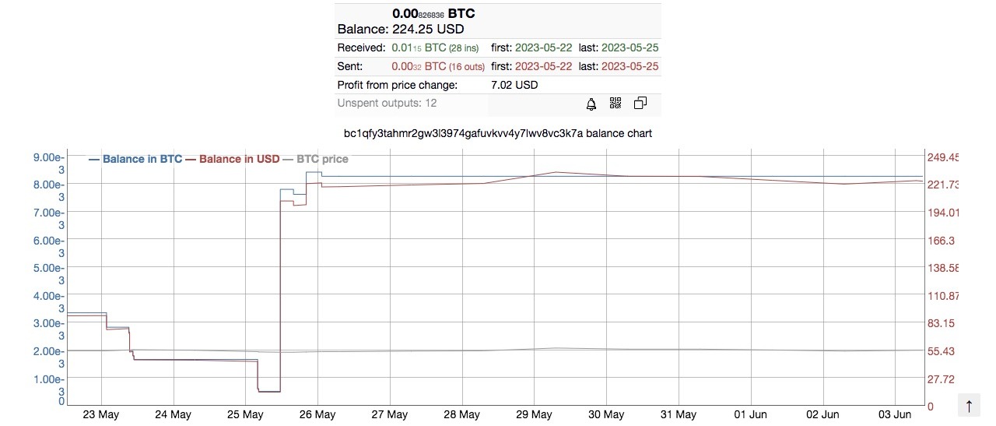Viewport: 996px width, 426px height.
Task: Click the bc1qfy3t address balance chart title
Action: tap(498, 133)
